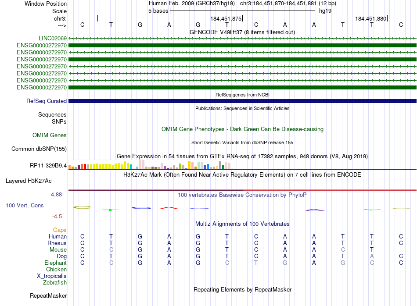This screenshot has width=417, height=306.
Task: Click the RepeatMasker track label
Action: [48, 295]
